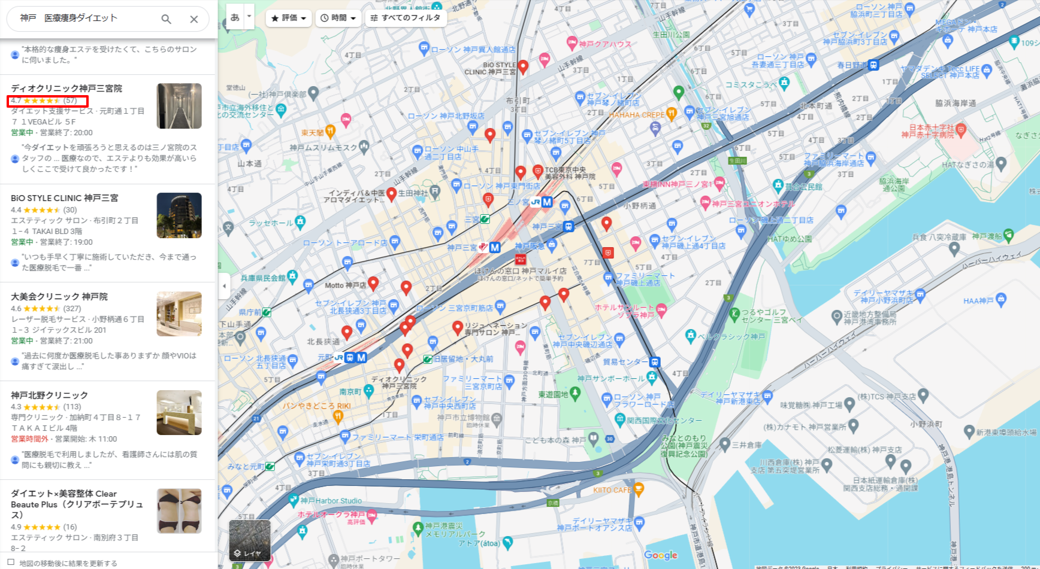Click the search magnifier icon
The image size is (1040, 569).
click(166, 19)
